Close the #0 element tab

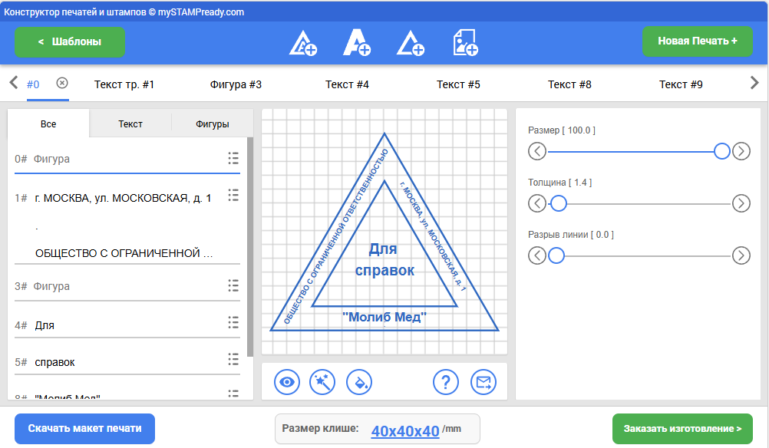click(x=62, y=83)
